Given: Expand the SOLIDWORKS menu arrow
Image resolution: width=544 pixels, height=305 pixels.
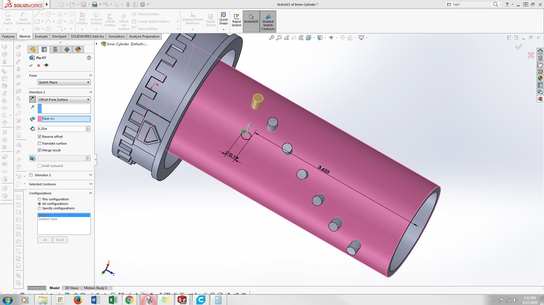Looking at the screenshot, I should [x=47, y=4].
